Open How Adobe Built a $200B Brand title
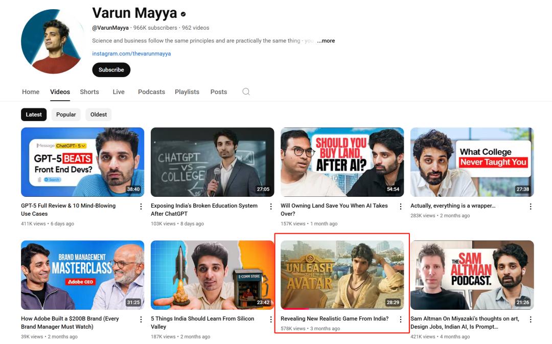Image resolution: width=552 pixels, height=344 pixels. (70, 323)
